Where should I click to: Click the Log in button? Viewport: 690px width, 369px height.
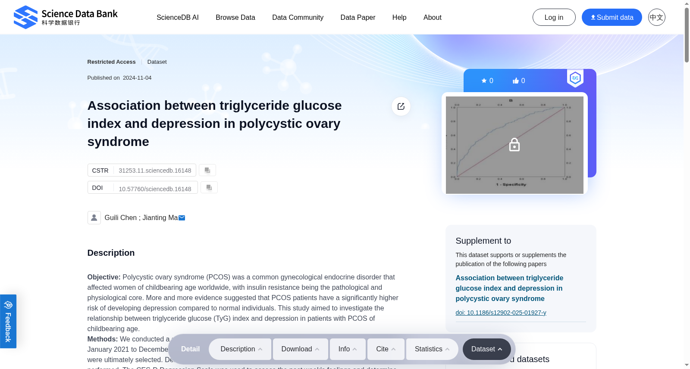point(554,17)
